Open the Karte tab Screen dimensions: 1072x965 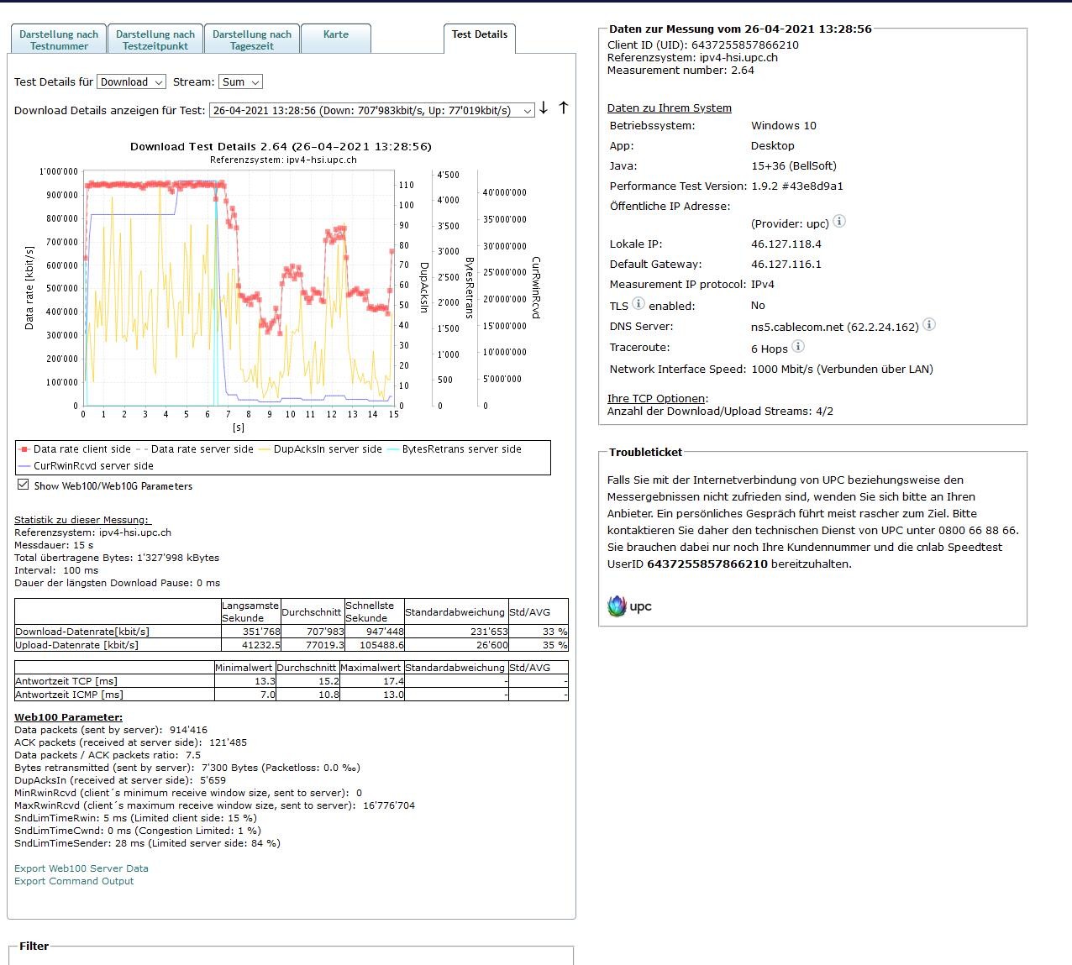335,35
